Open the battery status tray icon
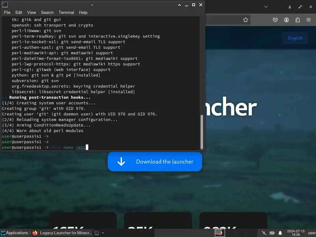The width and height of the screenshot is (316, 237). tap(272, 233)
